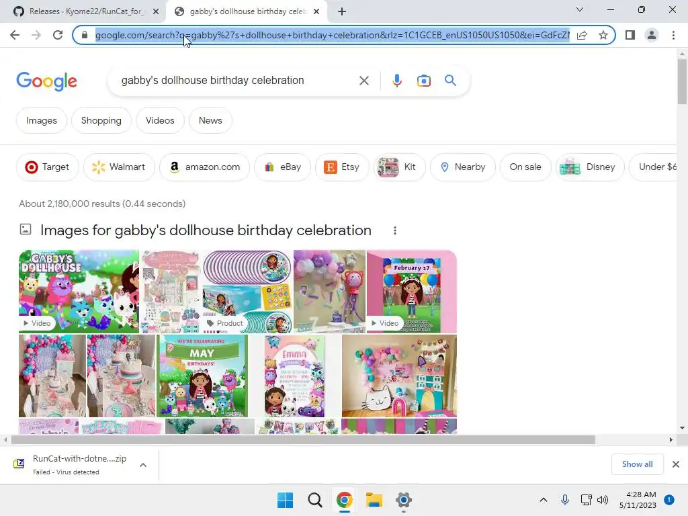Dismiss the downloads bar
This screenshot has height=516, width=688.
point(676,464)
